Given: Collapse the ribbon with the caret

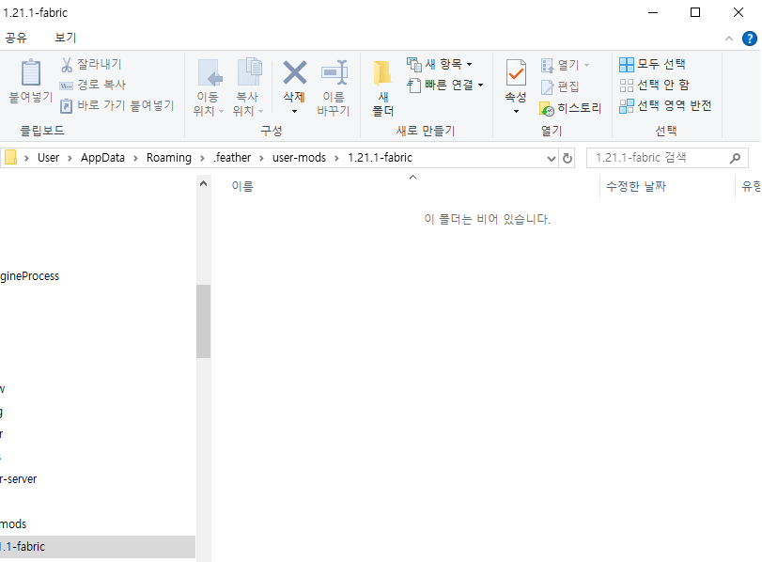Looking at the screenshot, I should pyautogui.click(x=729, y=39).
